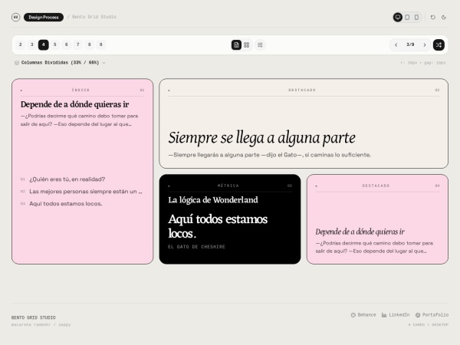Click the shuffle layout button
This screenshot has width=460, height=345.
coord(439,45)
